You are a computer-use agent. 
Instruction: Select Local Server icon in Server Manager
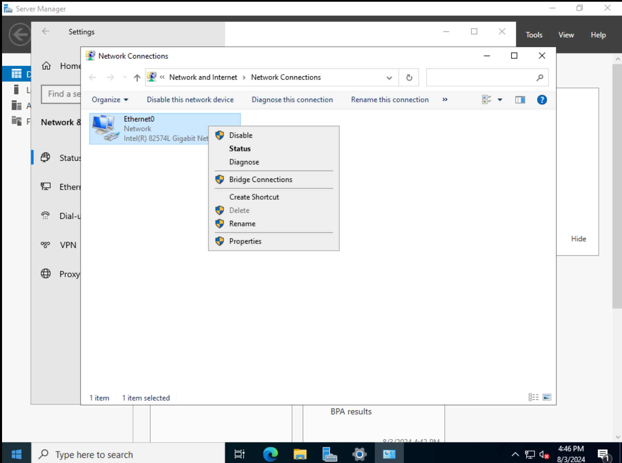(x=16, y=90)
